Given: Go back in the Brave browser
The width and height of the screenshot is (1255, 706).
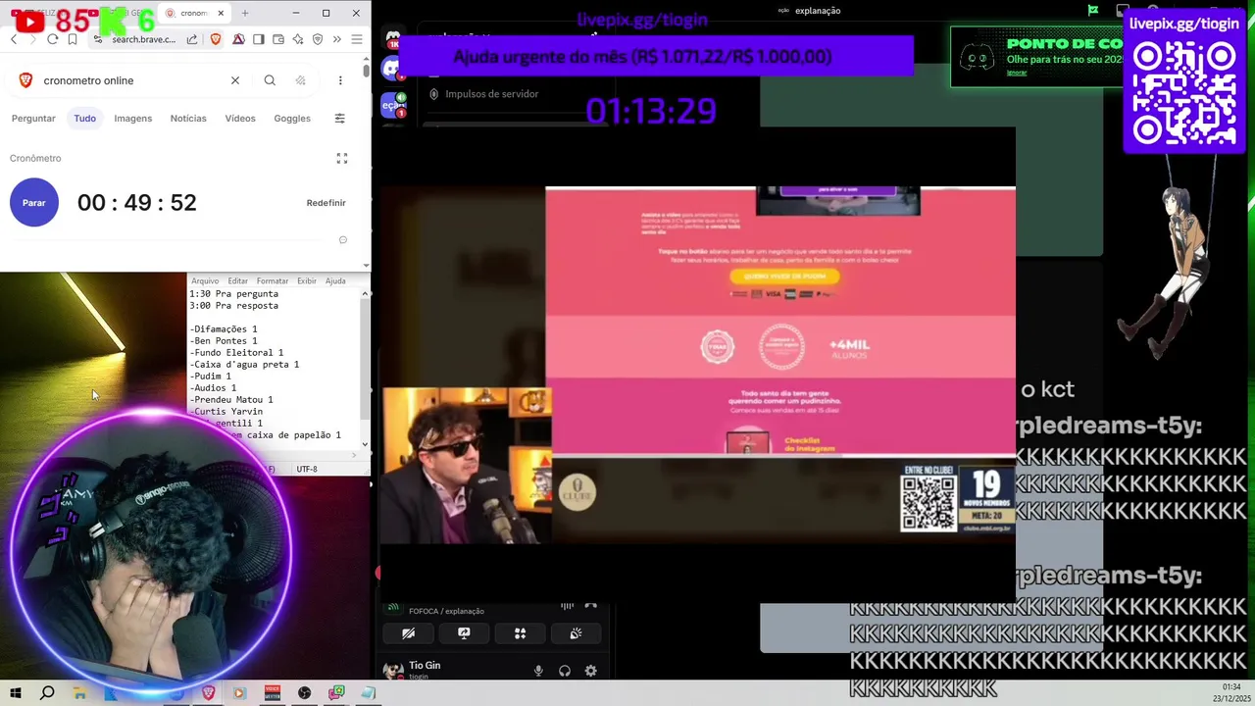Looking at the screenshot, I should [14, 39].
